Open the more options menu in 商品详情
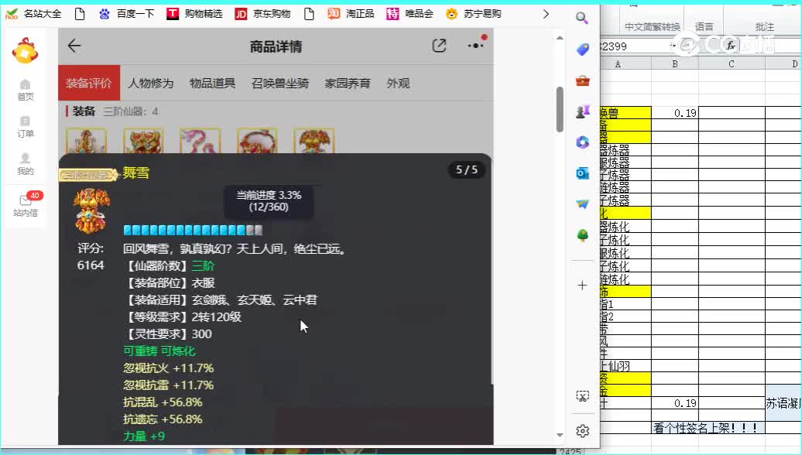This screenshot has height=455, width=802. click(476, 46)
